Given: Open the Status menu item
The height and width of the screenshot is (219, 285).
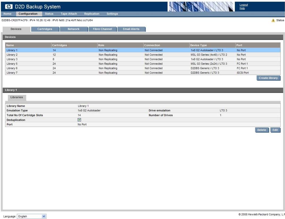Looking at the screenshot, I should coord(49,14).
